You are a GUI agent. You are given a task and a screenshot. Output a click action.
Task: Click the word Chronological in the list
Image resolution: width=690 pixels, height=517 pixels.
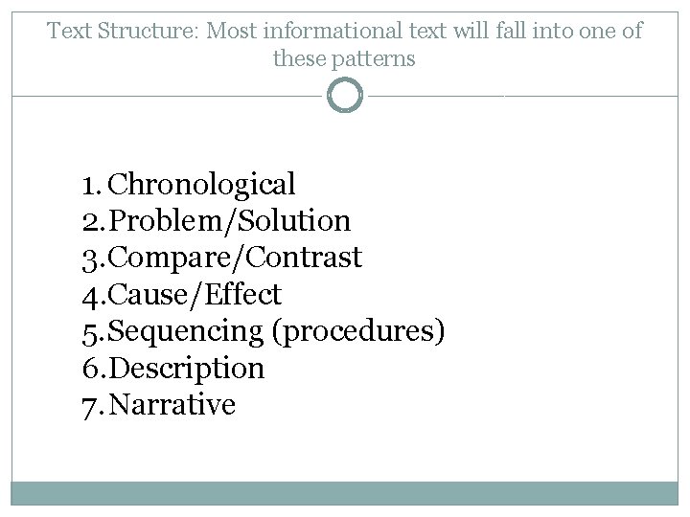pyautogui.click(x=201, y=184)
